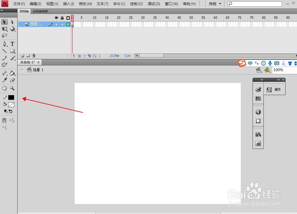The width and height of the screenshot is (297, 214).
Task: Select the Bone tool
Action: 4,73
